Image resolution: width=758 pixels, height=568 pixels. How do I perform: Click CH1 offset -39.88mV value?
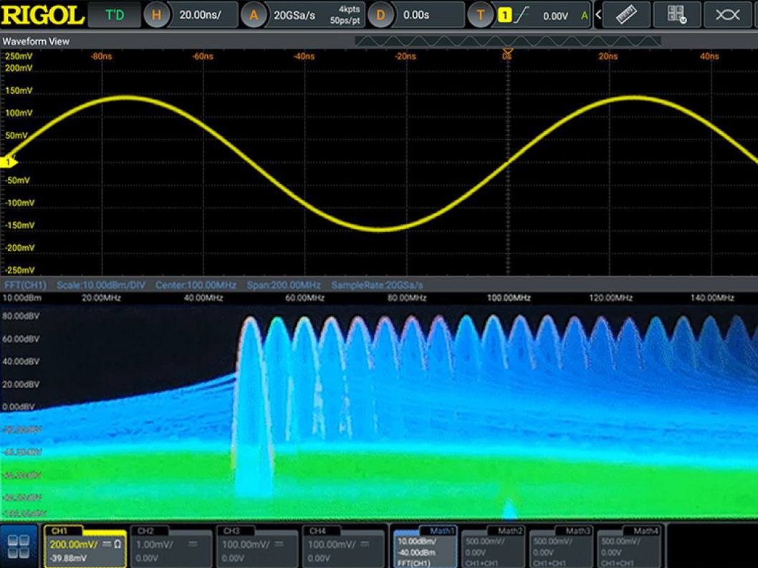[67, 558]
